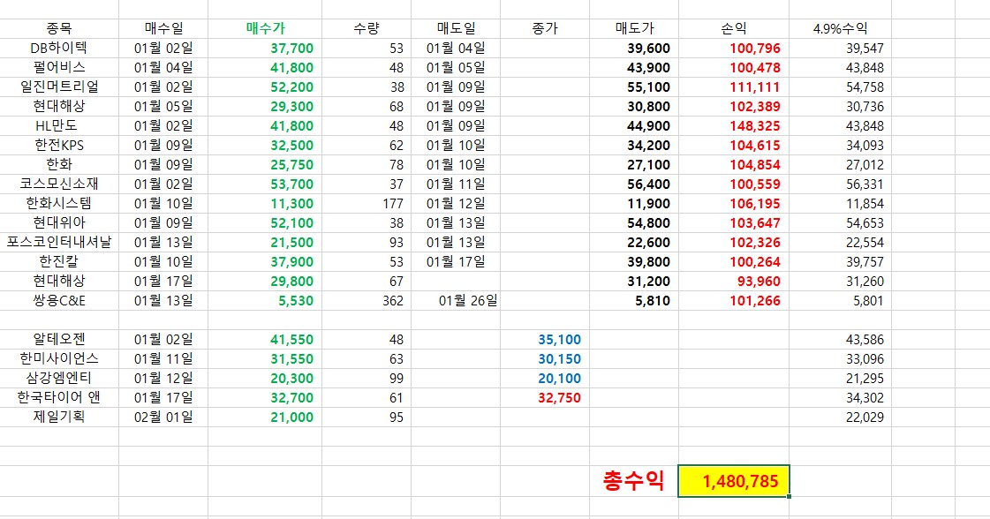Click the 4.9% target value 5,801

click(841, 300)
